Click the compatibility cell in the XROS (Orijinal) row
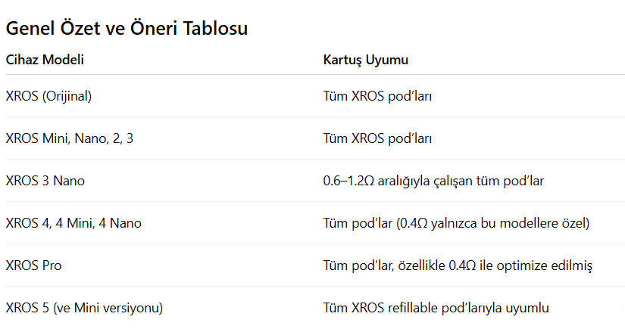 click(377, 96)
